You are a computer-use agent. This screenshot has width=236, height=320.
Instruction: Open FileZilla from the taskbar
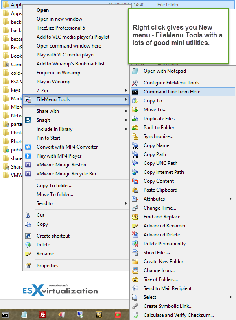[x=43, y=315]
